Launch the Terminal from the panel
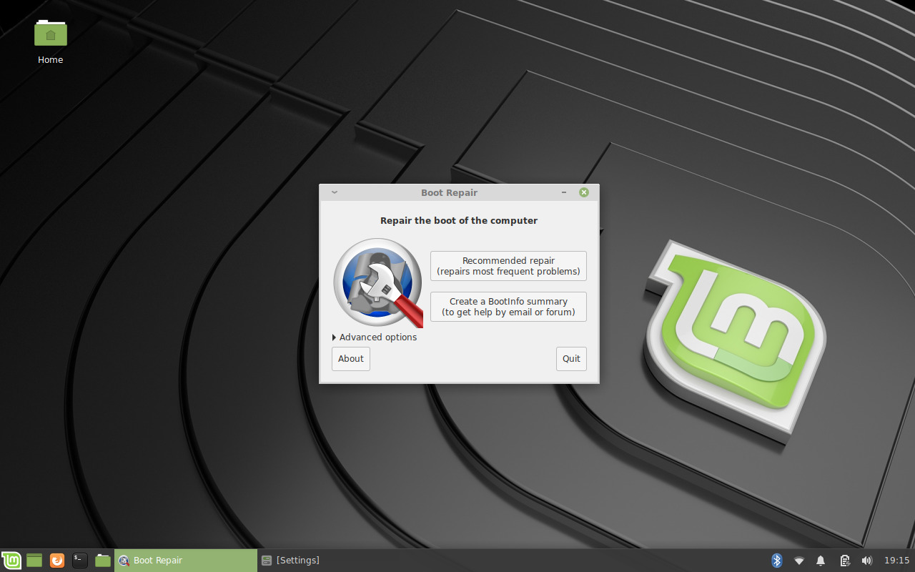This screenshot has width=915, height=572. [80, 561]
